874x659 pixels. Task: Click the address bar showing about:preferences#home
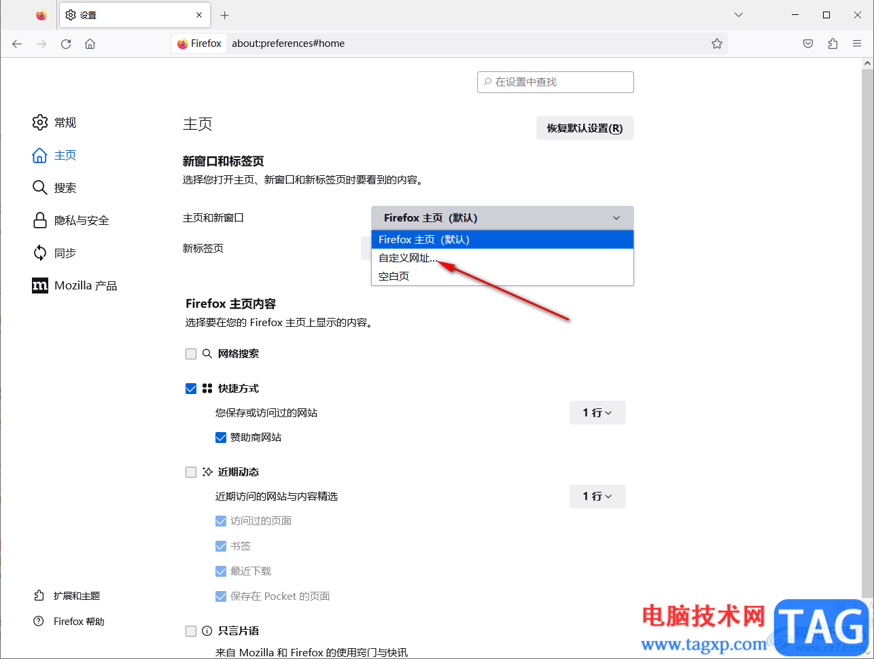(x=449, y=43)
